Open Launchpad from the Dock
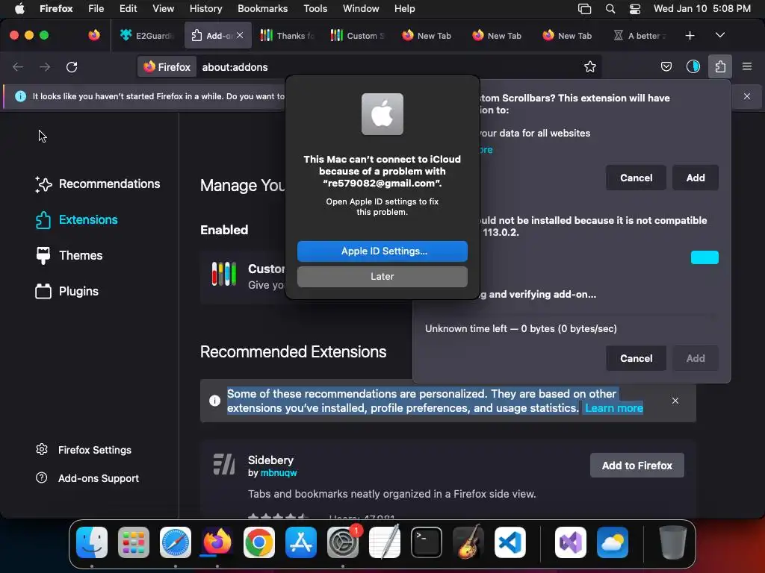Image resolution: width=765 pixels, height=573 pixels. (134, 542)
